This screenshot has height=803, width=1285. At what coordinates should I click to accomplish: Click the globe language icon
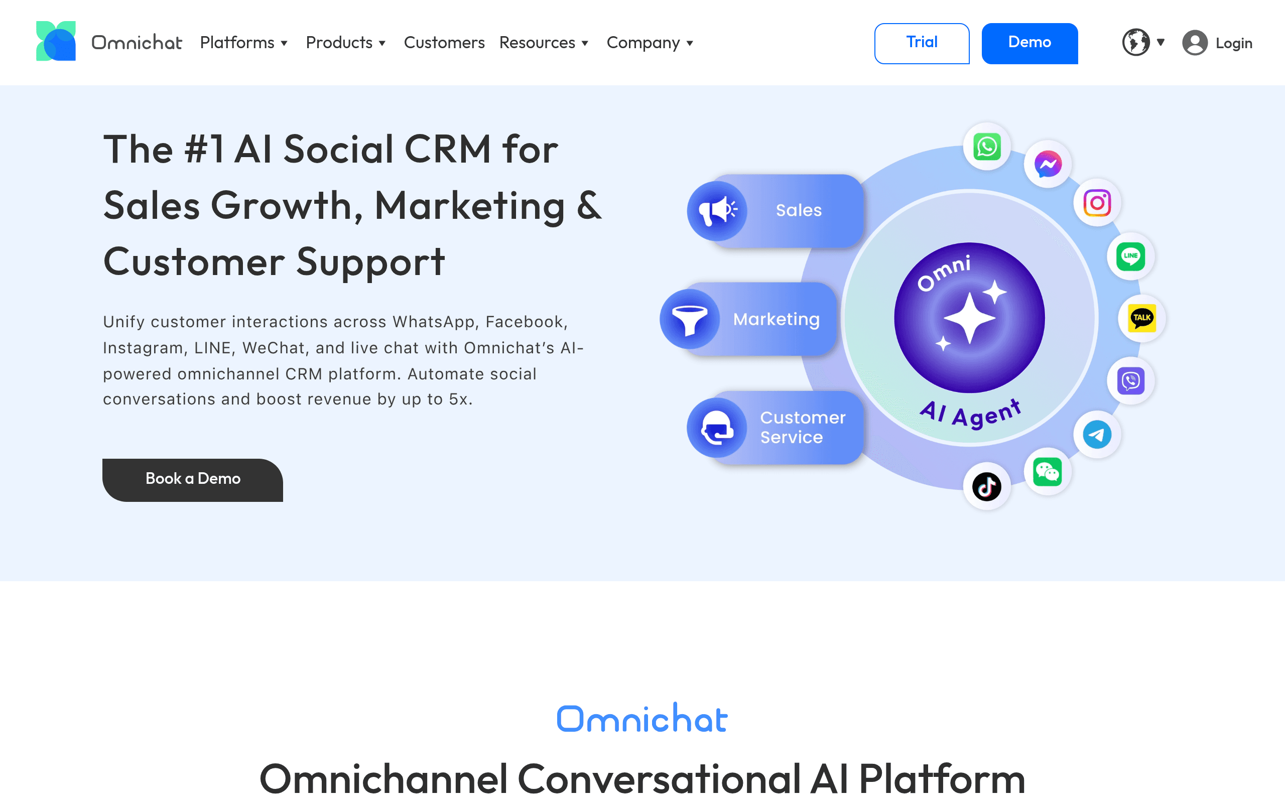pos(1136,43)
